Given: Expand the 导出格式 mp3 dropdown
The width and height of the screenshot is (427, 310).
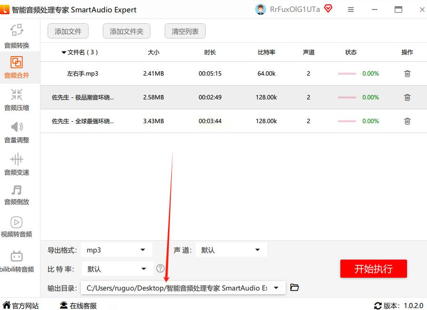Looking at the screenshot, I should pos(117,250).
